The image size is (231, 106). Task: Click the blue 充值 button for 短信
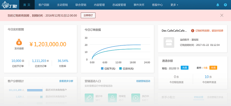click(185, 68)
